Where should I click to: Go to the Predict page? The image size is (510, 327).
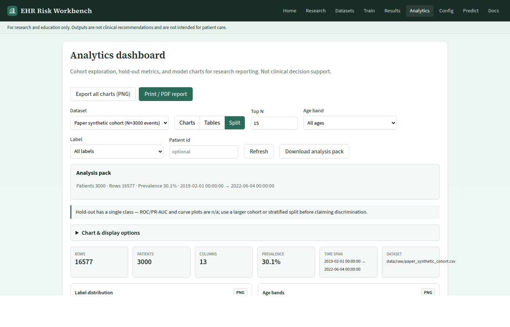pos(471,11)
